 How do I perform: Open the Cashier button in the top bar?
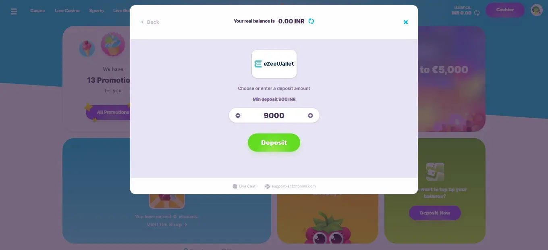(505, 10)
